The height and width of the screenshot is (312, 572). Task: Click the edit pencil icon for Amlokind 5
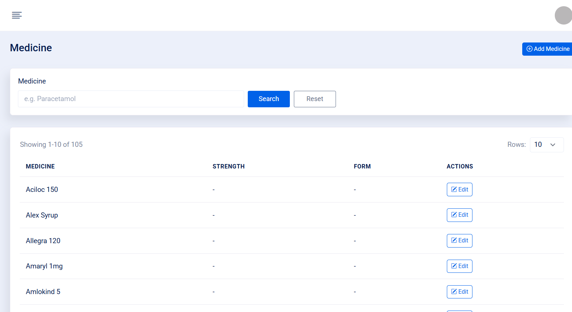coord(454,292)
